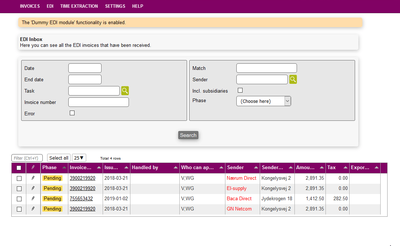Click the Invoice number input field
The width and height of the screenshot is (400, 246).
99,102
